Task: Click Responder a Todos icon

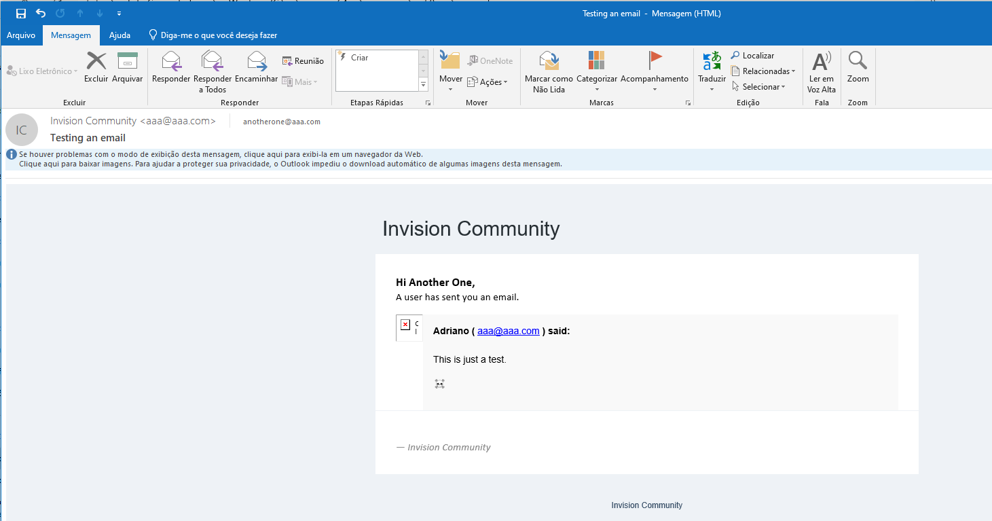Action: tap(213, 72)
